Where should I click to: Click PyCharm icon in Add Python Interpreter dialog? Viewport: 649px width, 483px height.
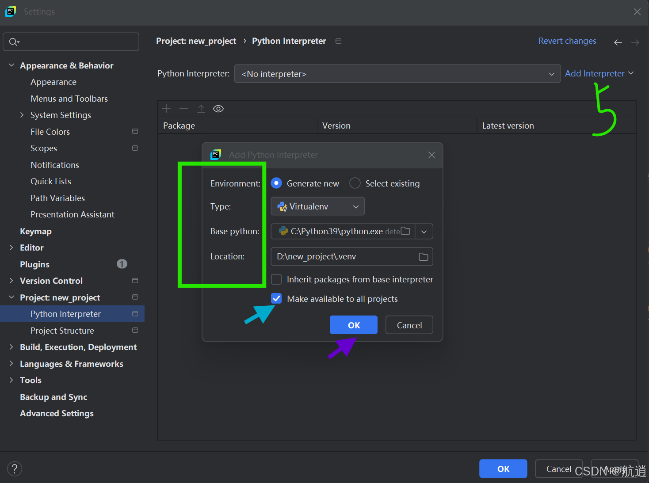tap(216, 155)
